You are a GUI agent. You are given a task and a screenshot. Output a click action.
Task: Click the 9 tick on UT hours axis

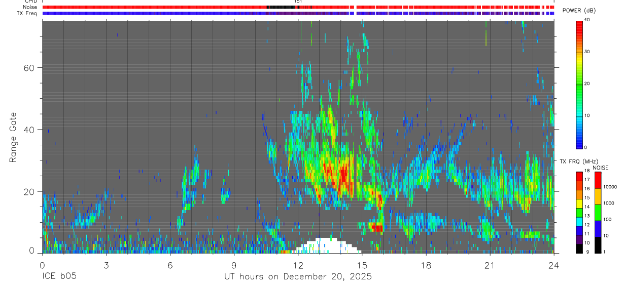tap(234, 265)
